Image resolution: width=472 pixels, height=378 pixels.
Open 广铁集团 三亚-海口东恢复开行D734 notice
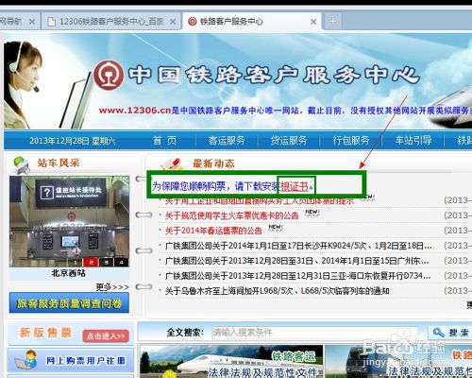coord(298,276)
